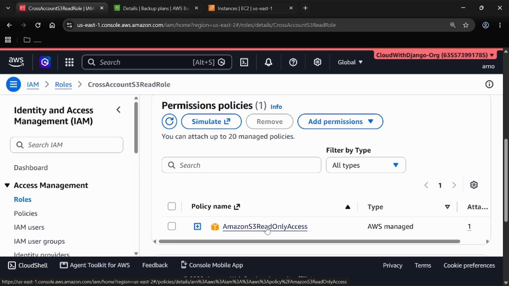The image size is (509, 286).
Task: Open the AmazonS3ReadOnlyAccess policy link
Action: pyautogui.click(x=265, y=227)
